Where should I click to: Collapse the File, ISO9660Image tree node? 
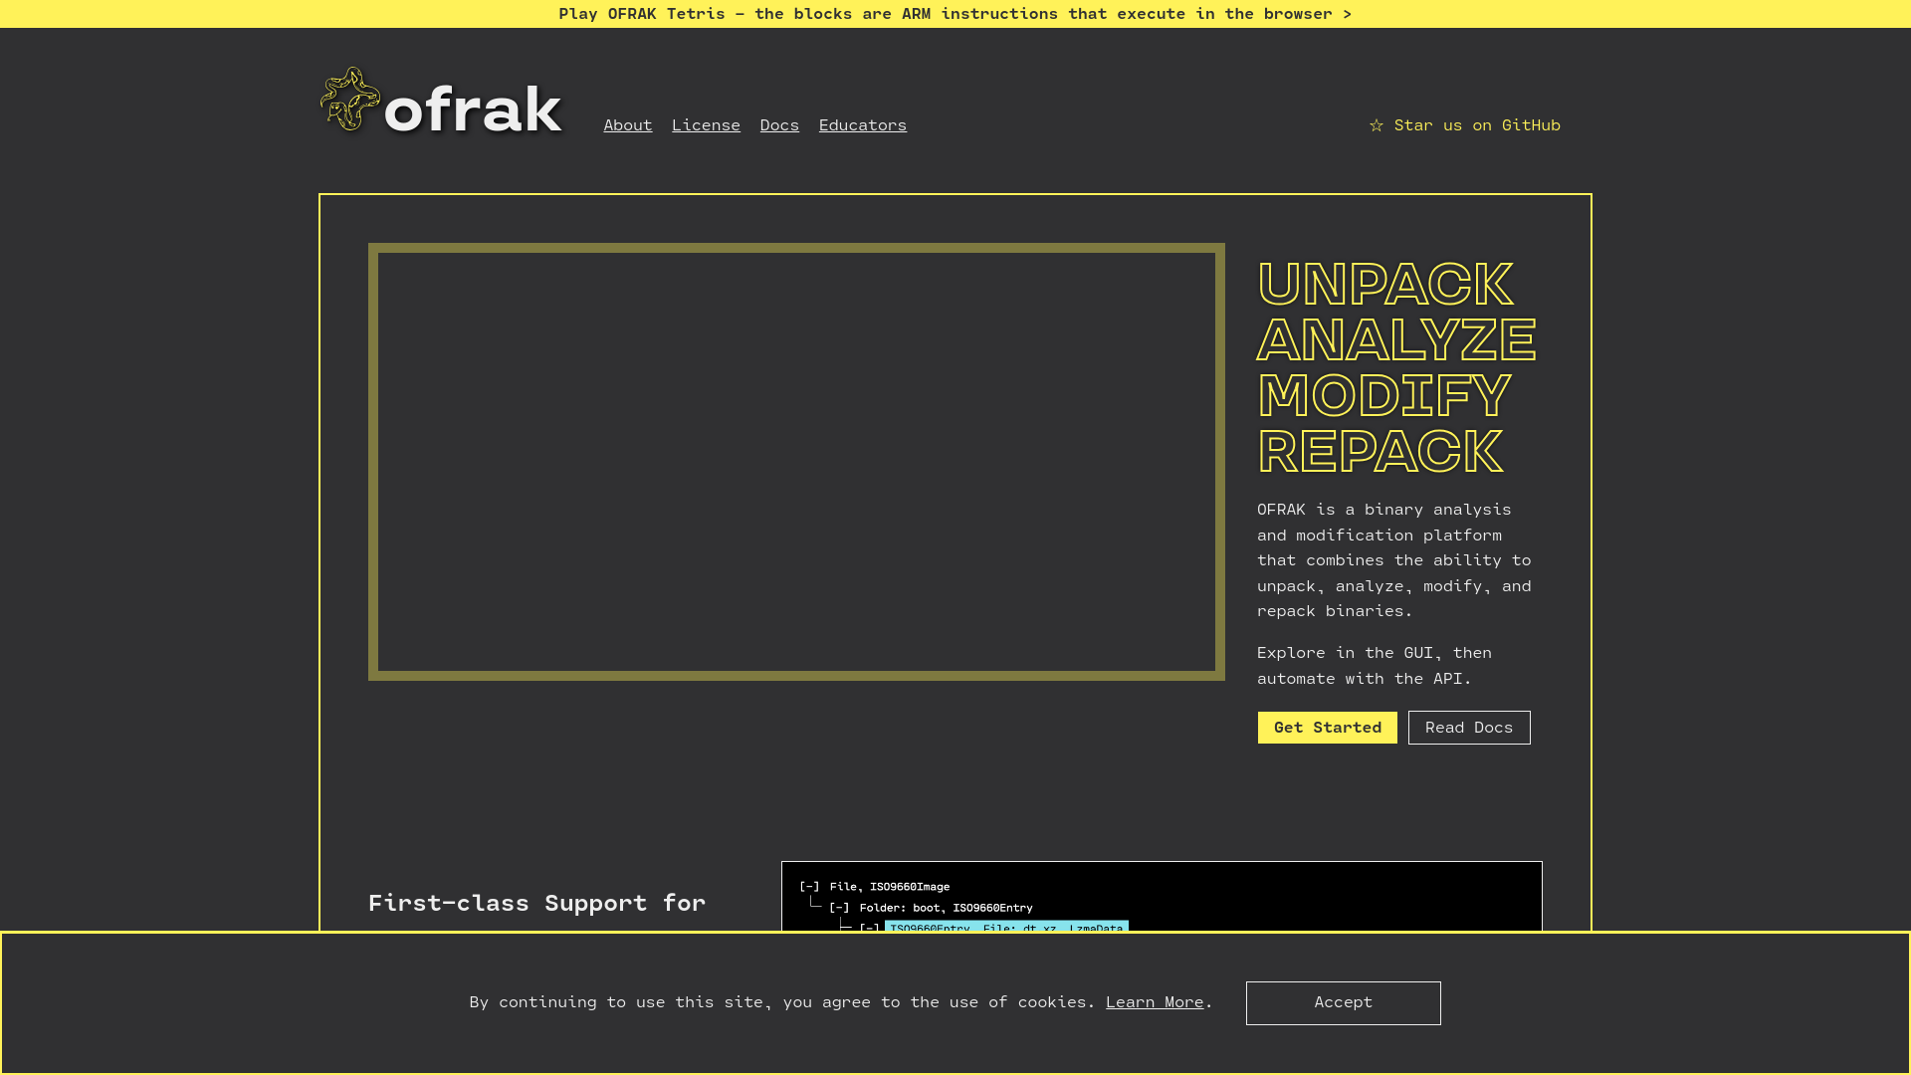coord(809,887)
